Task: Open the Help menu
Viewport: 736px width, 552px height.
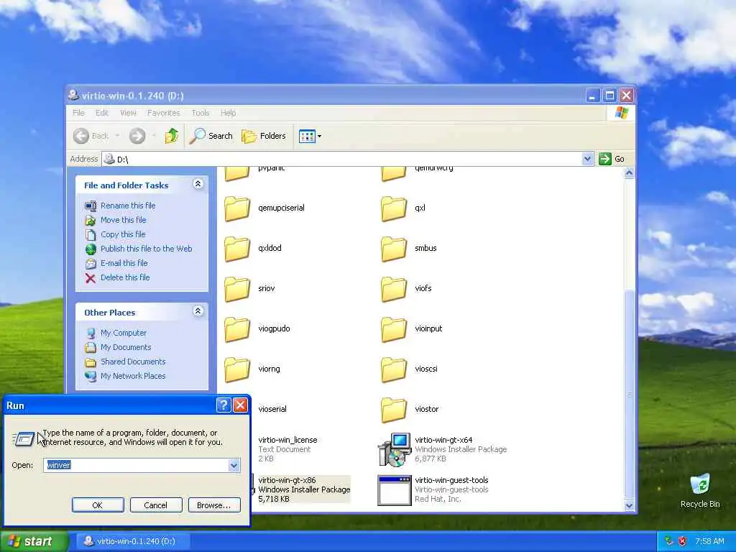Action: click(228, 113)
